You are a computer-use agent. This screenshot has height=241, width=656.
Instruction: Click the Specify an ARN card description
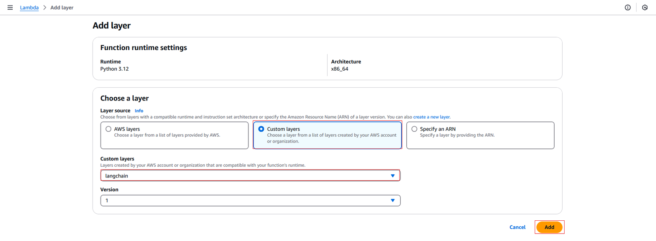click(x=457, y=135)
